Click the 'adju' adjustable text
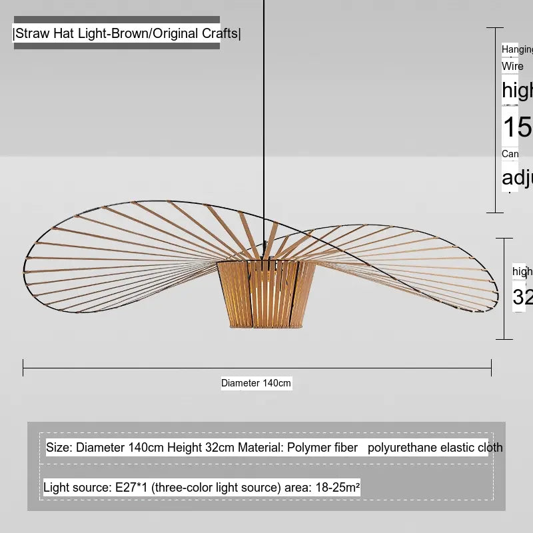 (517, 178)
